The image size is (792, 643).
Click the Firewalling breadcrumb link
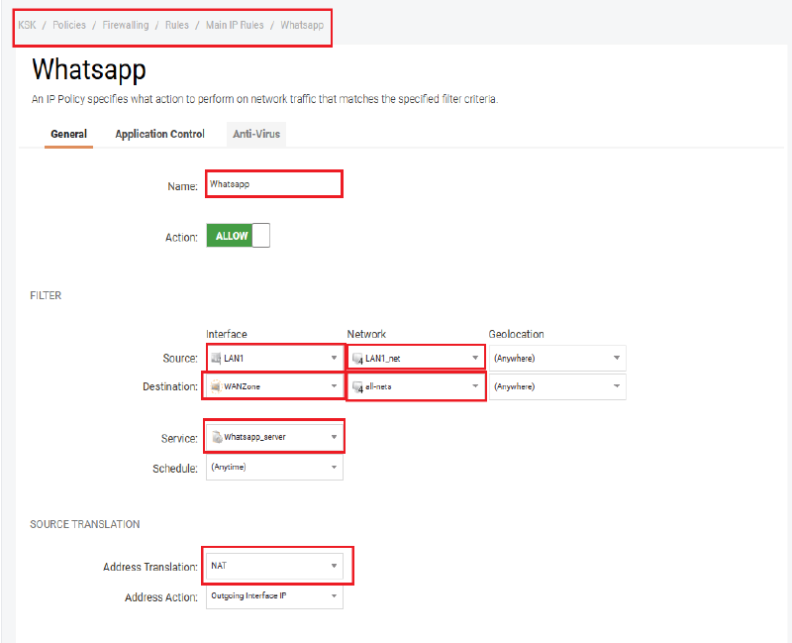click(126, 25)
